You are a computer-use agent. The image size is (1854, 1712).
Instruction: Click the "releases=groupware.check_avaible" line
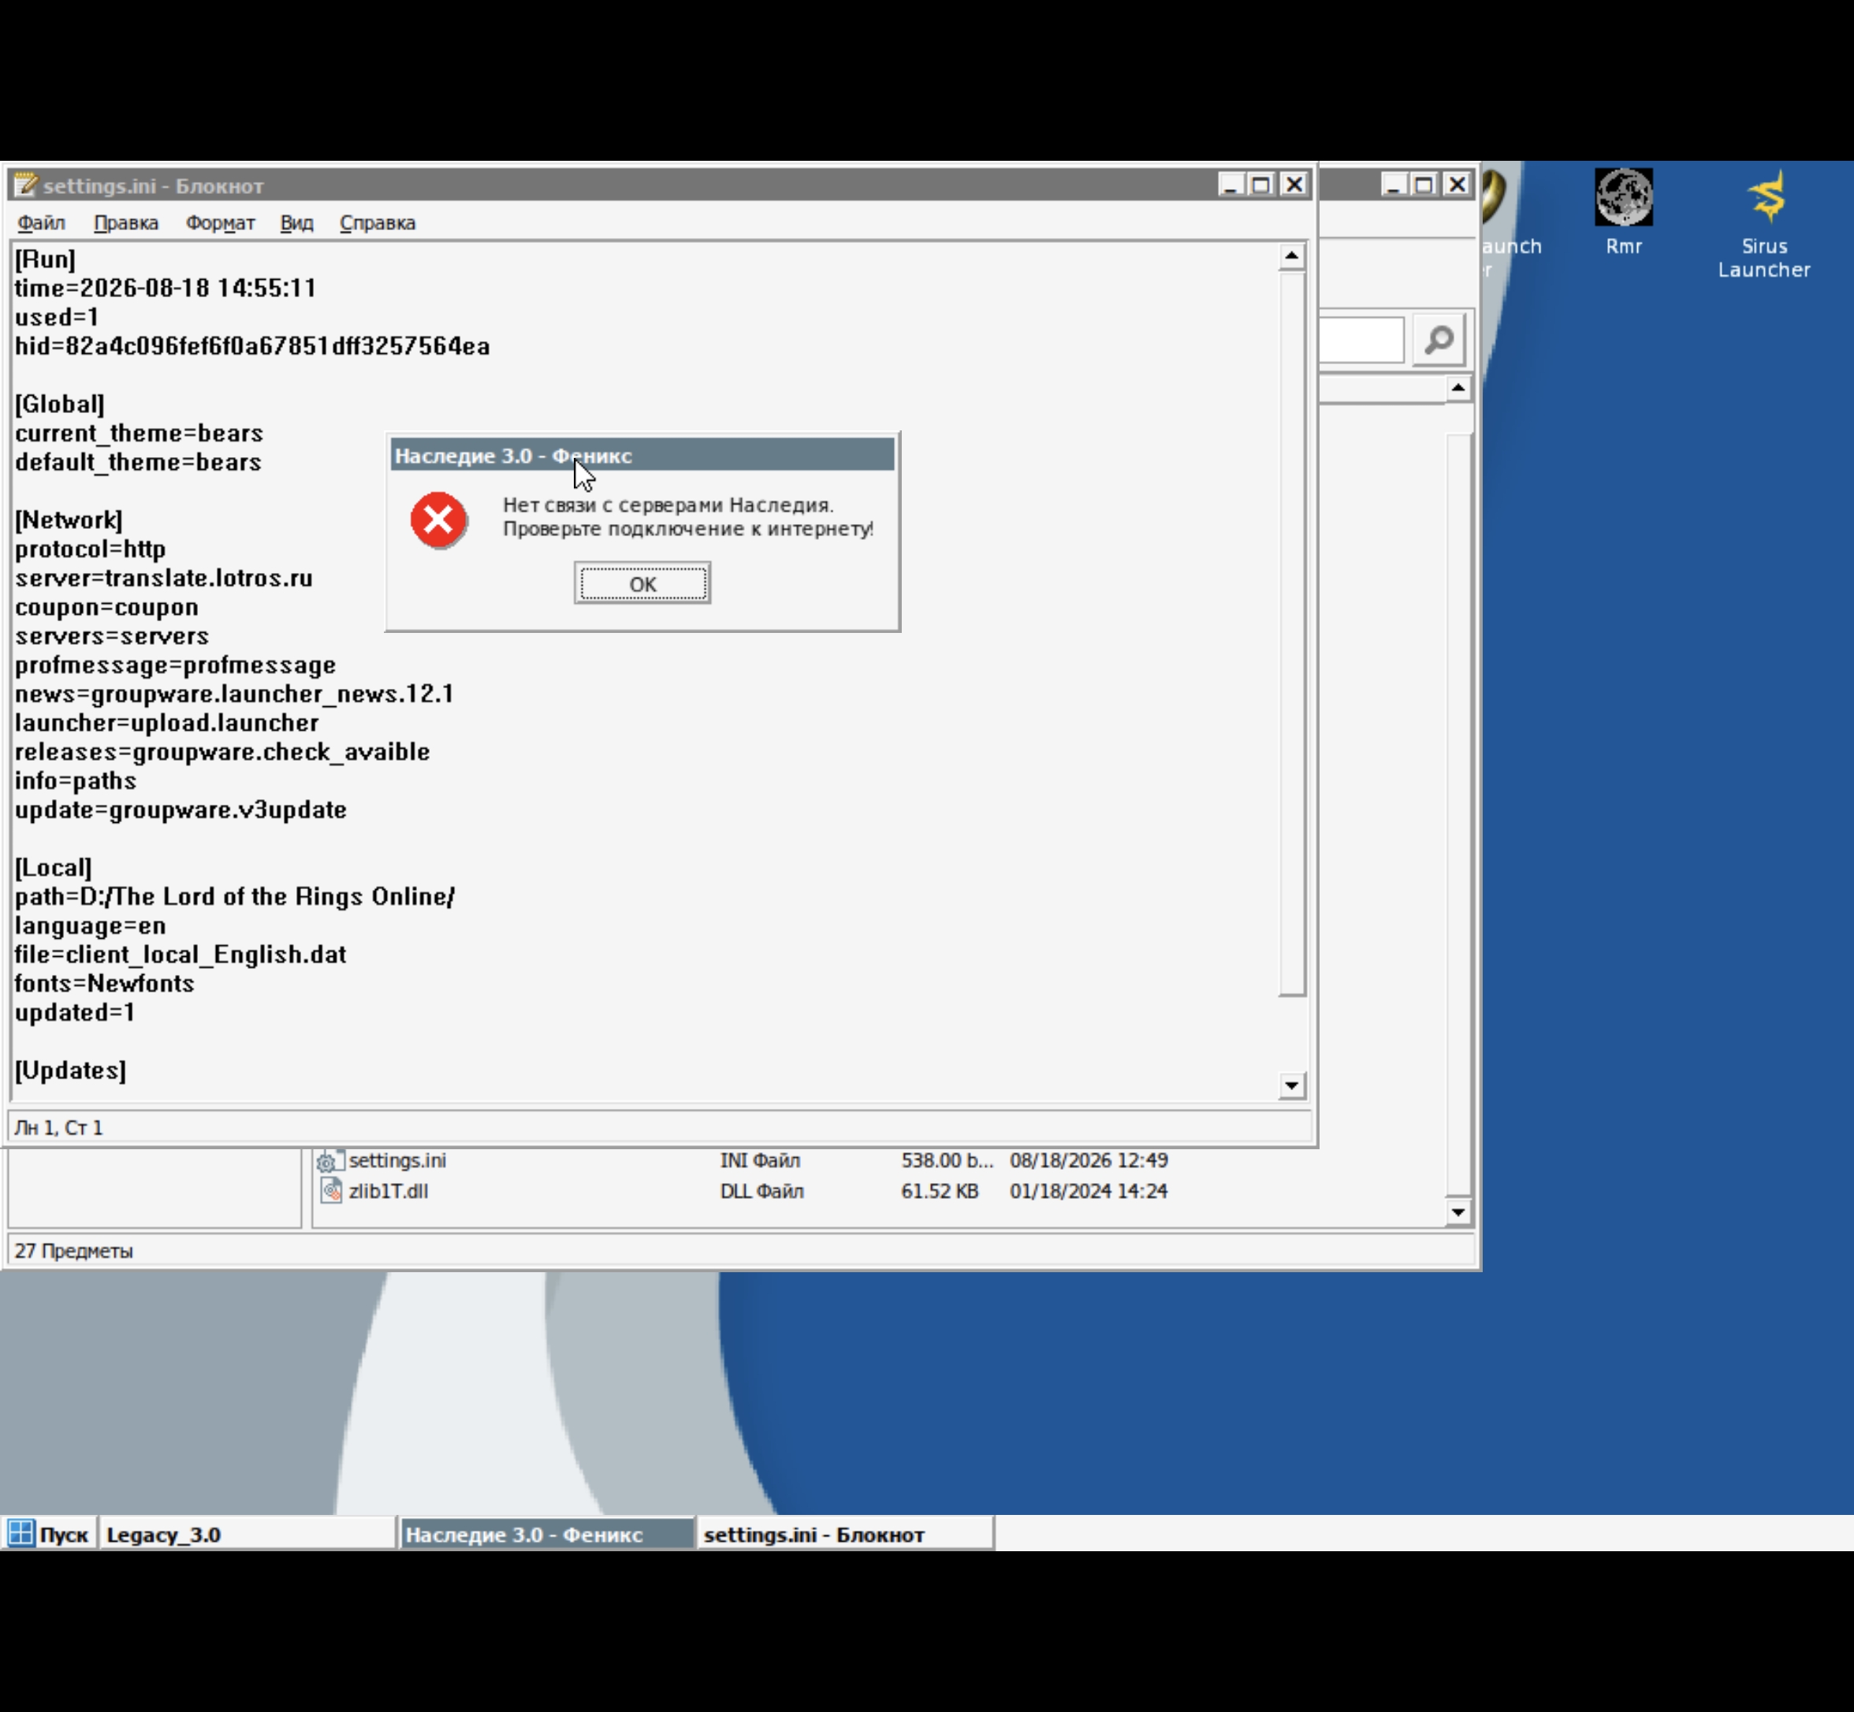(222, 751)
